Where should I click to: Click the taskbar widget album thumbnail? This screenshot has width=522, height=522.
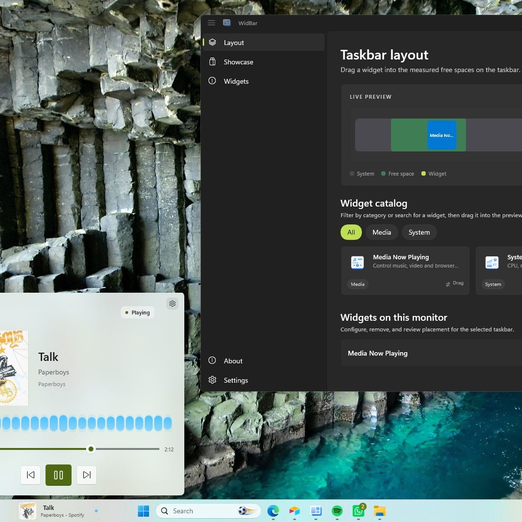coord(27,511)
